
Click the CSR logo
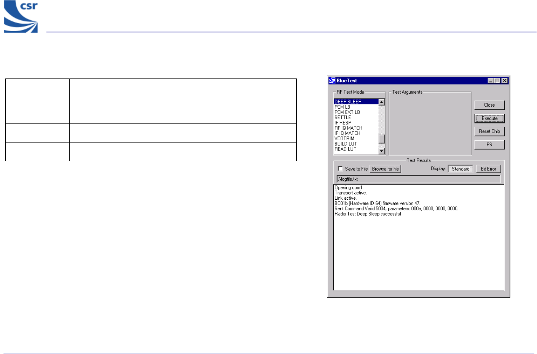(21, 16)
